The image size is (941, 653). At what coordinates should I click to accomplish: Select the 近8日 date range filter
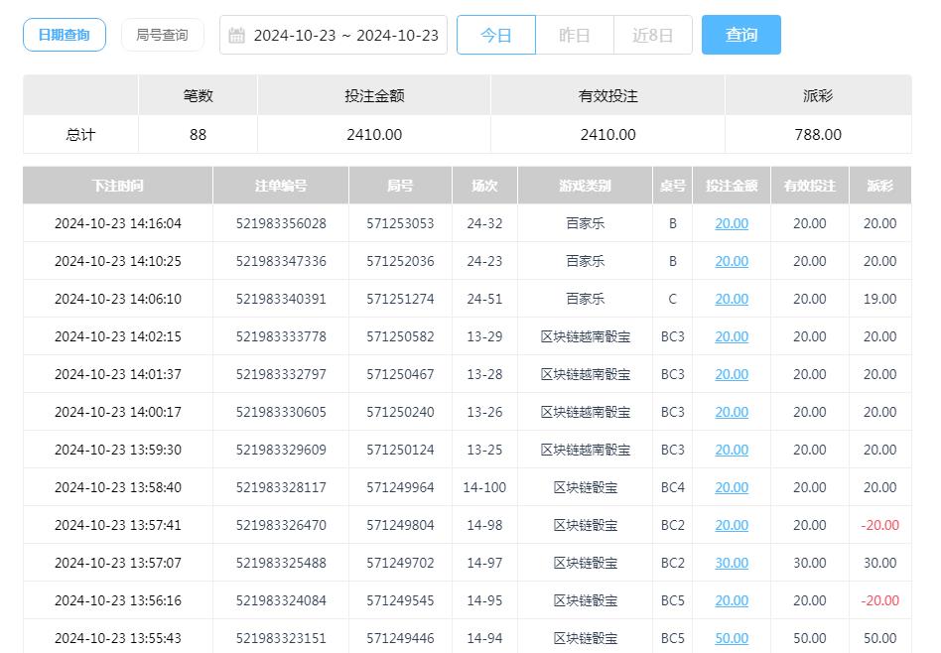point(652,34)
